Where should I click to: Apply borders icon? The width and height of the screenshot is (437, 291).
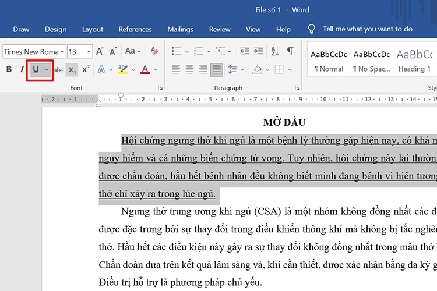pos(279,69)
